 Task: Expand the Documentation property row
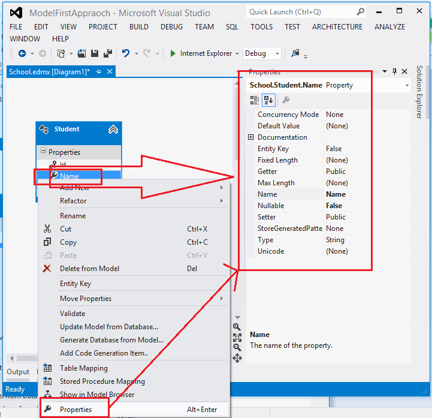coord(250,137)
